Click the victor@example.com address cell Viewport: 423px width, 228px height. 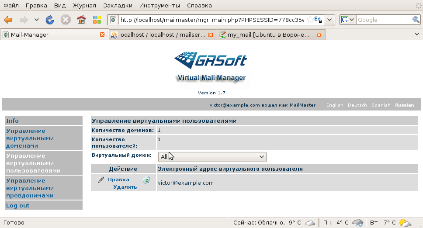pos(287,183)
